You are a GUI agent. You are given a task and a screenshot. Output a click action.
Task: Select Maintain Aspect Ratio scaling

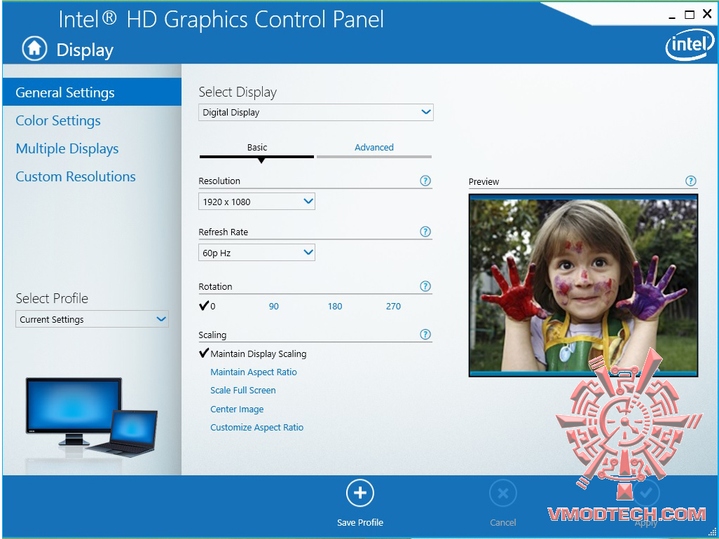click(254, 372)
